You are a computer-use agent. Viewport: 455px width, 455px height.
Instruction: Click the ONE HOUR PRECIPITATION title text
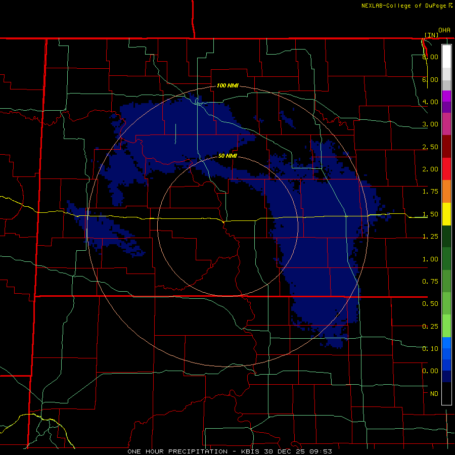[177, 451]
